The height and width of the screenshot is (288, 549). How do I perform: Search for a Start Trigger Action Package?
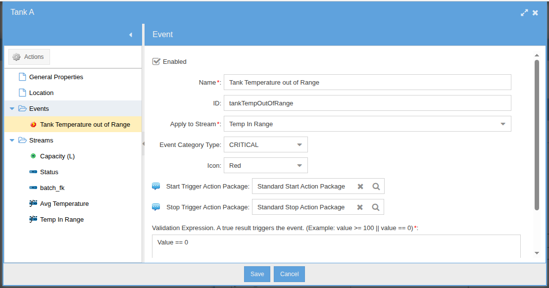[376, 187]
